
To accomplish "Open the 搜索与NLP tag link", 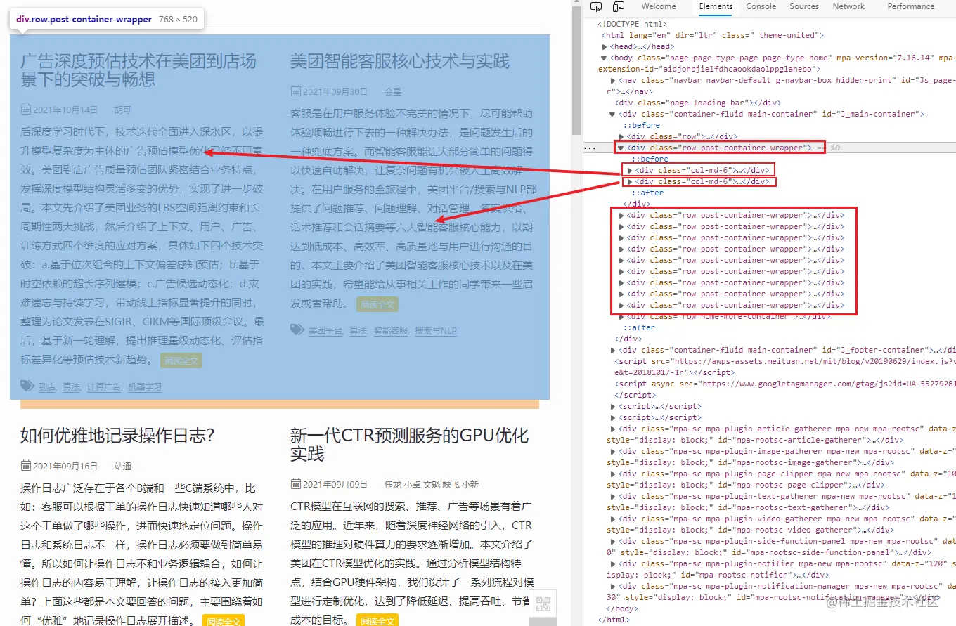I will click(x=435, y=331).
